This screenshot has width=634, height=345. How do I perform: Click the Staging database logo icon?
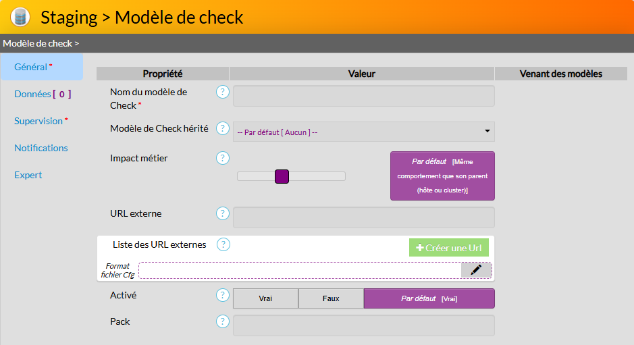pos(20,17)
